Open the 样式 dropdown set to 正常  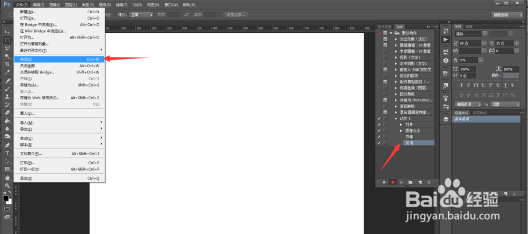tap(142, 15)
